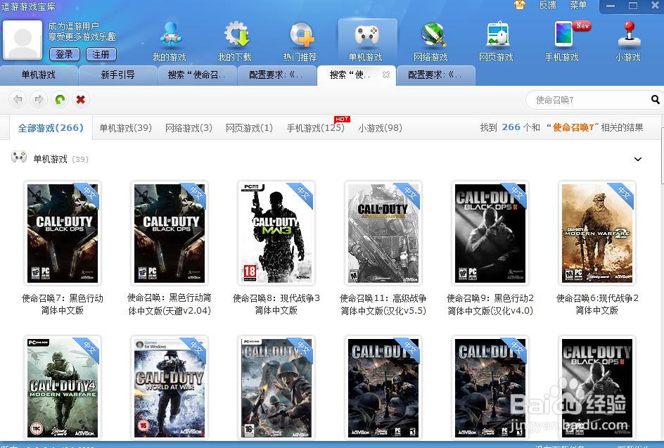
Task: Open the 我的游戏 section icon
Action: click(x=171, y=34)
